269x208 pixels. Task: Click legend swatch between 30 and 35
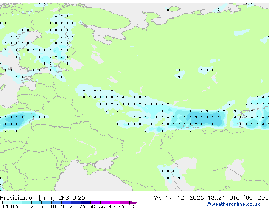[x=95, y=202]
